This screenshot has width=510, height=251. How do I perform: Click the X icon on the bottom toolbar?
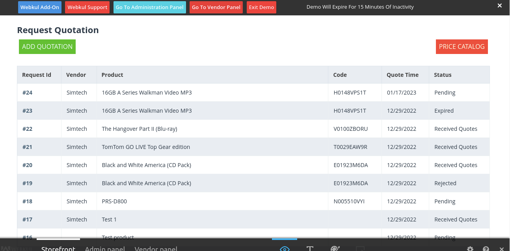click(x=503, y=249)
